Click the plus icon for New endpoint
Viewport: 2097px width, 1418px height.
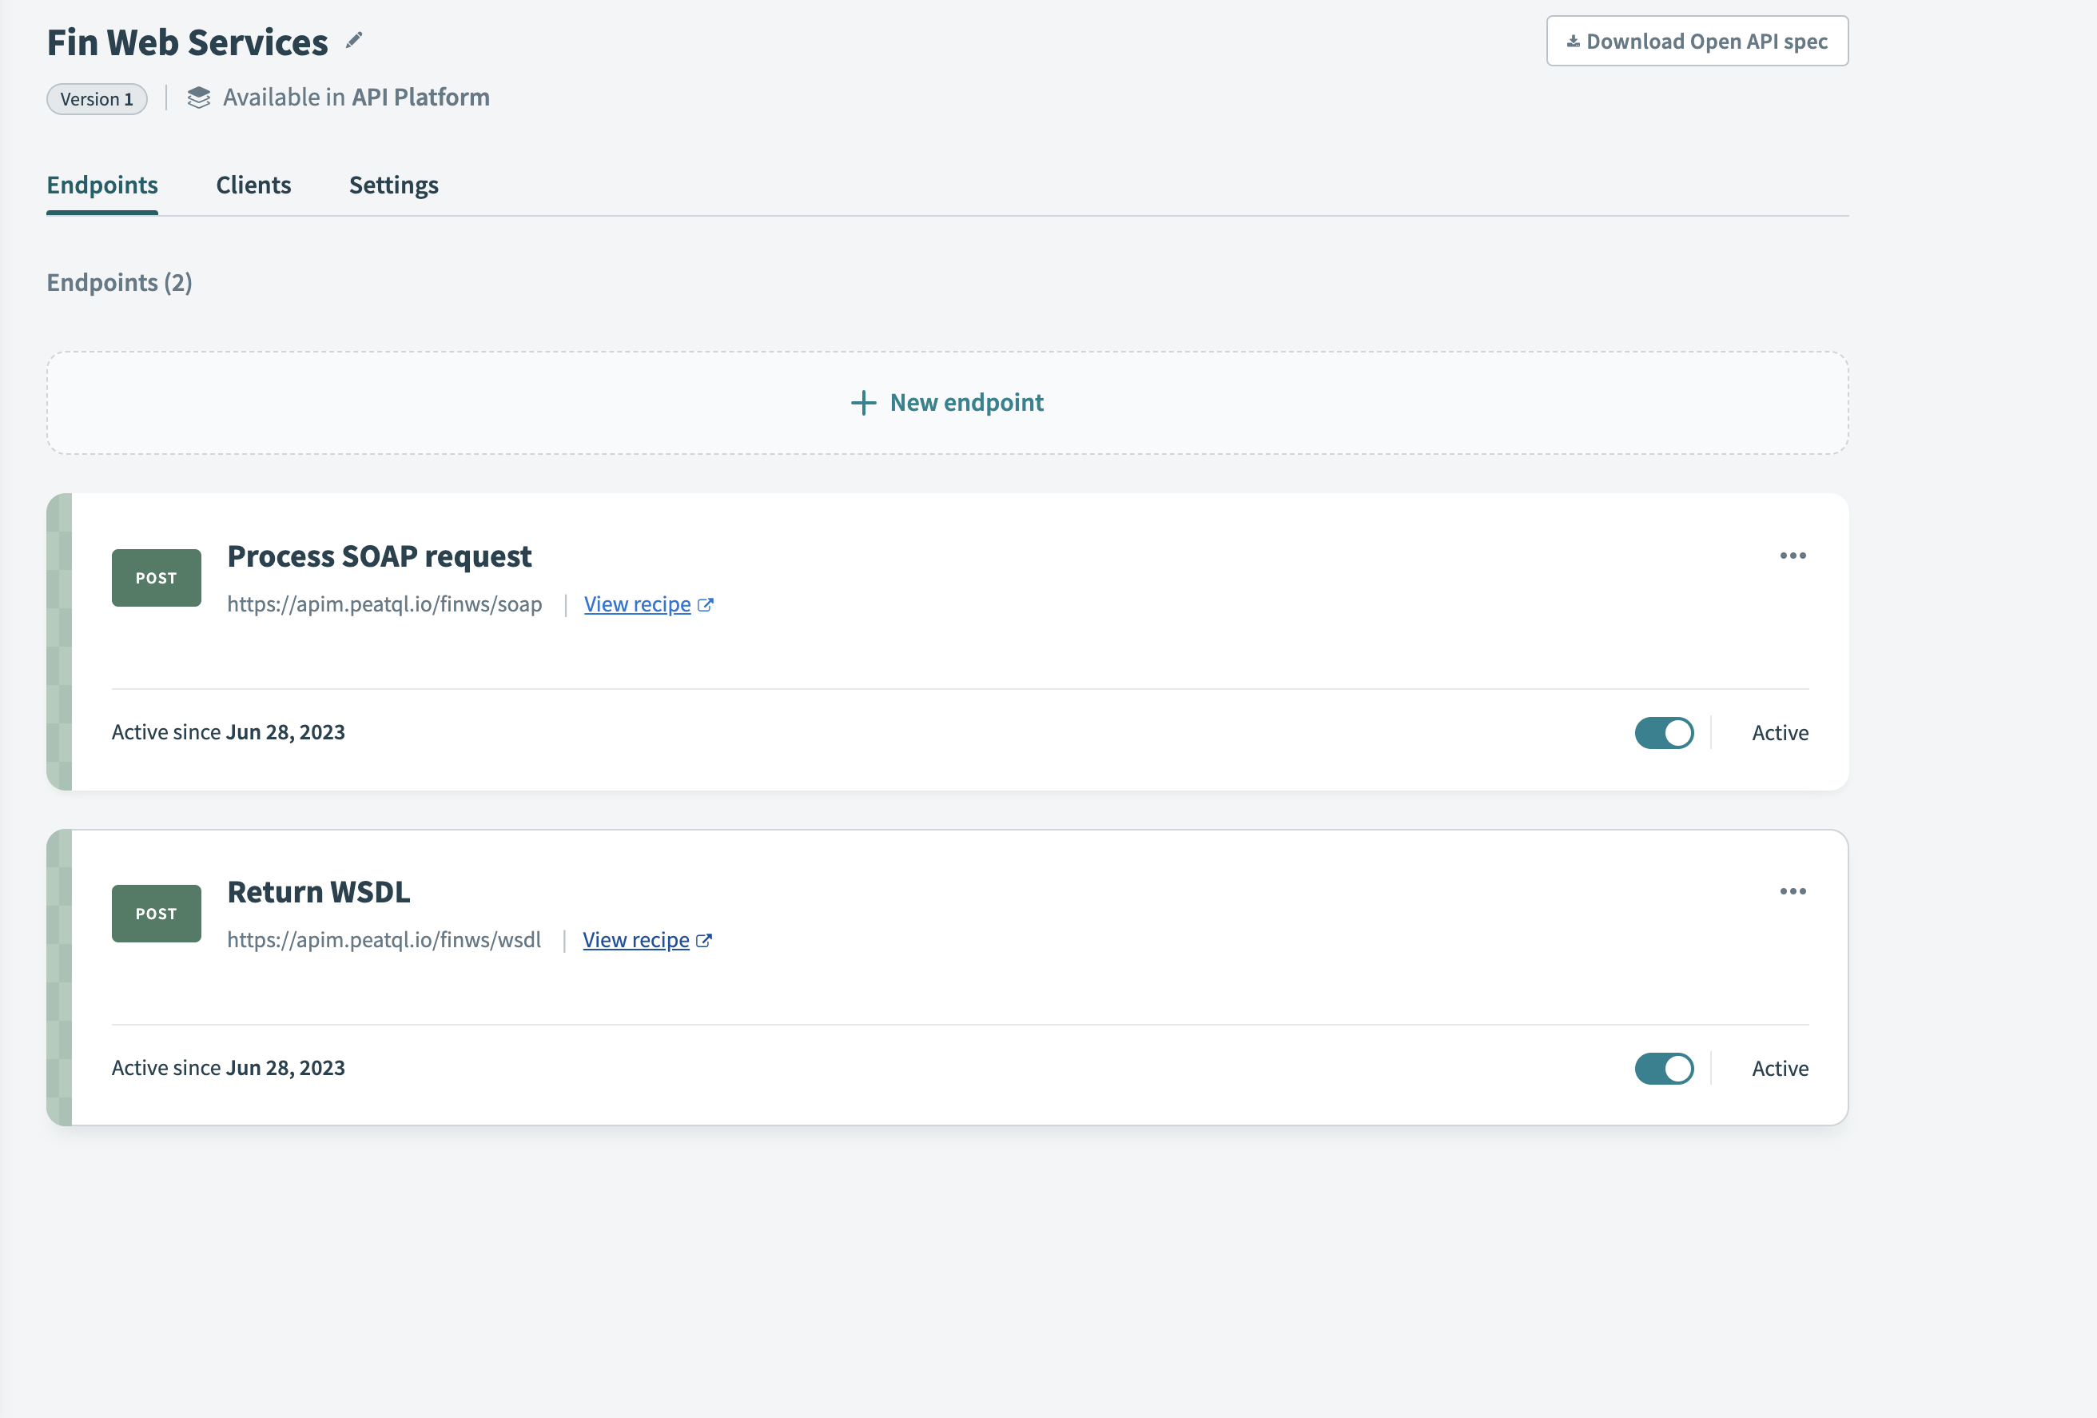click(x=862, y=403)
